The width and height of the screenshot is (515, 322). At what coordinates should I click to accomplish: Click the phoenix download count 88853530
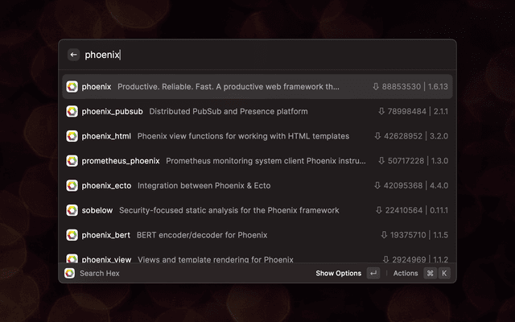click(x=397, y=86)
